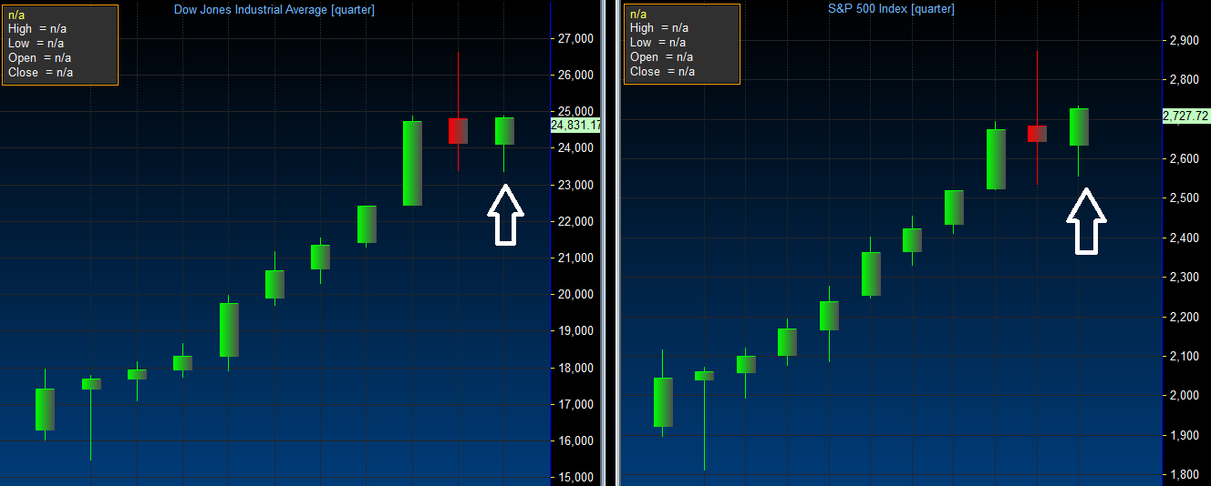Image resolution: width=1211 pixels, height=486 pixels.
Task: Click the 1,800 price axis label
Action: (x=1185, y=474)
